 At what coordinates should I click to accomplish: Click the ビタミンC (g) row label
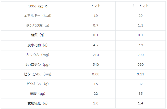39,84
